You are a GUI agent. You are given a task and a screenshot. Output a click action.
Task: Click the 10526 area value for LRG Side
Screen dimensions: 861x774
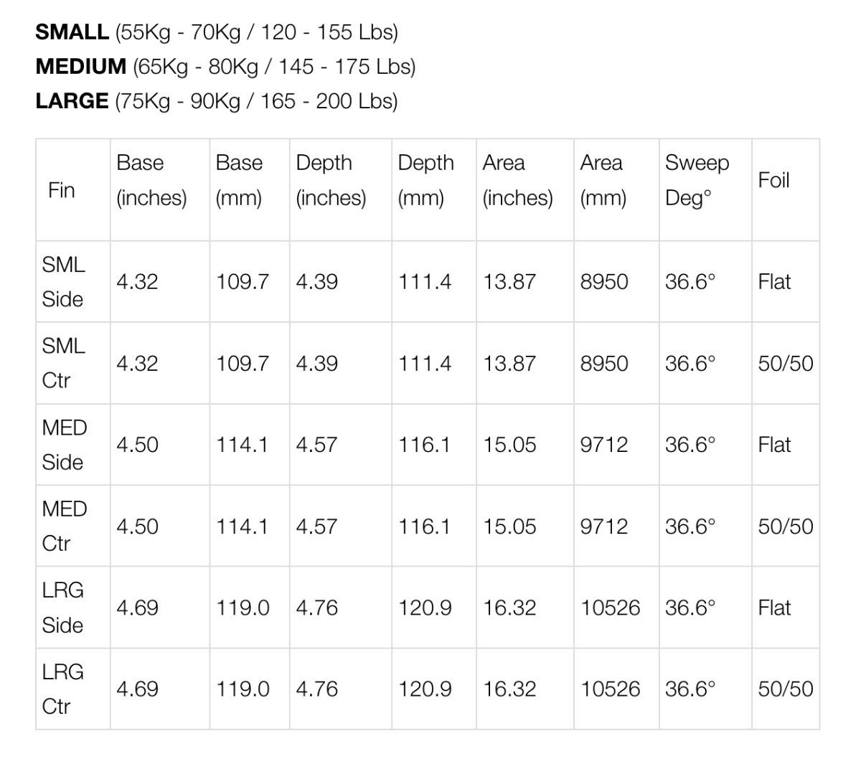coord(610,608)
